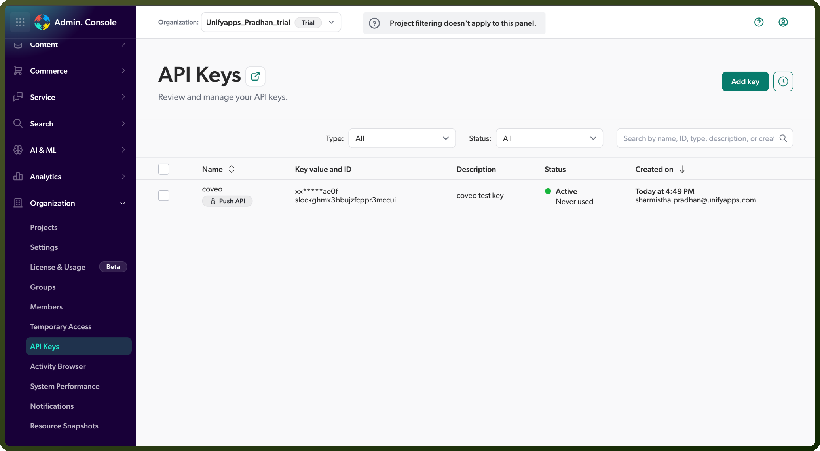Open the Type filter dropdown
Image resolution: width=820 pixels, height=451 pixels.
click(402, 138)
